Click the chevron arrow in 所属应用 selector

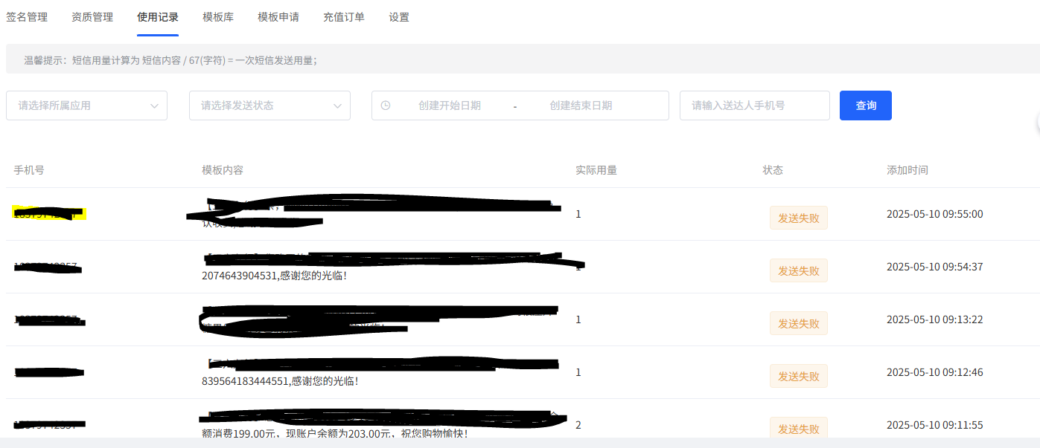[154, 105]
